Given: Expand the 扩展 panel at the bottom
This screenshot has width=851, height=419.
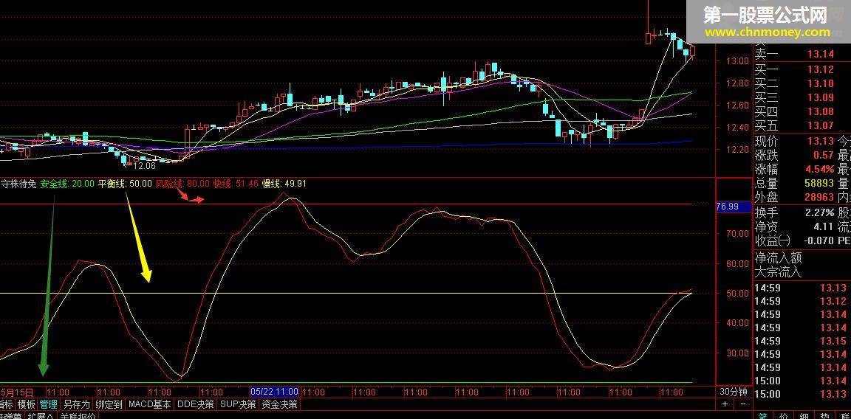Looking at the screenshot, I should (41, 416).
